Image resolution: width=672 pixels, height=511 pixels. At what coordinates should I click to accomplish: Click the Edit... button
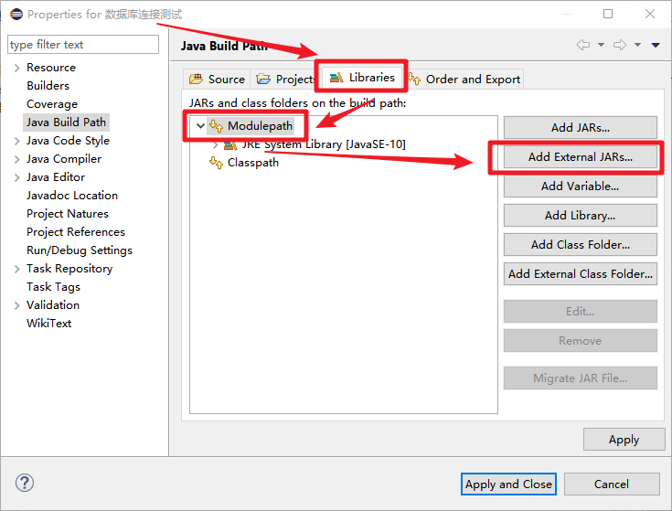click(581, 311)
